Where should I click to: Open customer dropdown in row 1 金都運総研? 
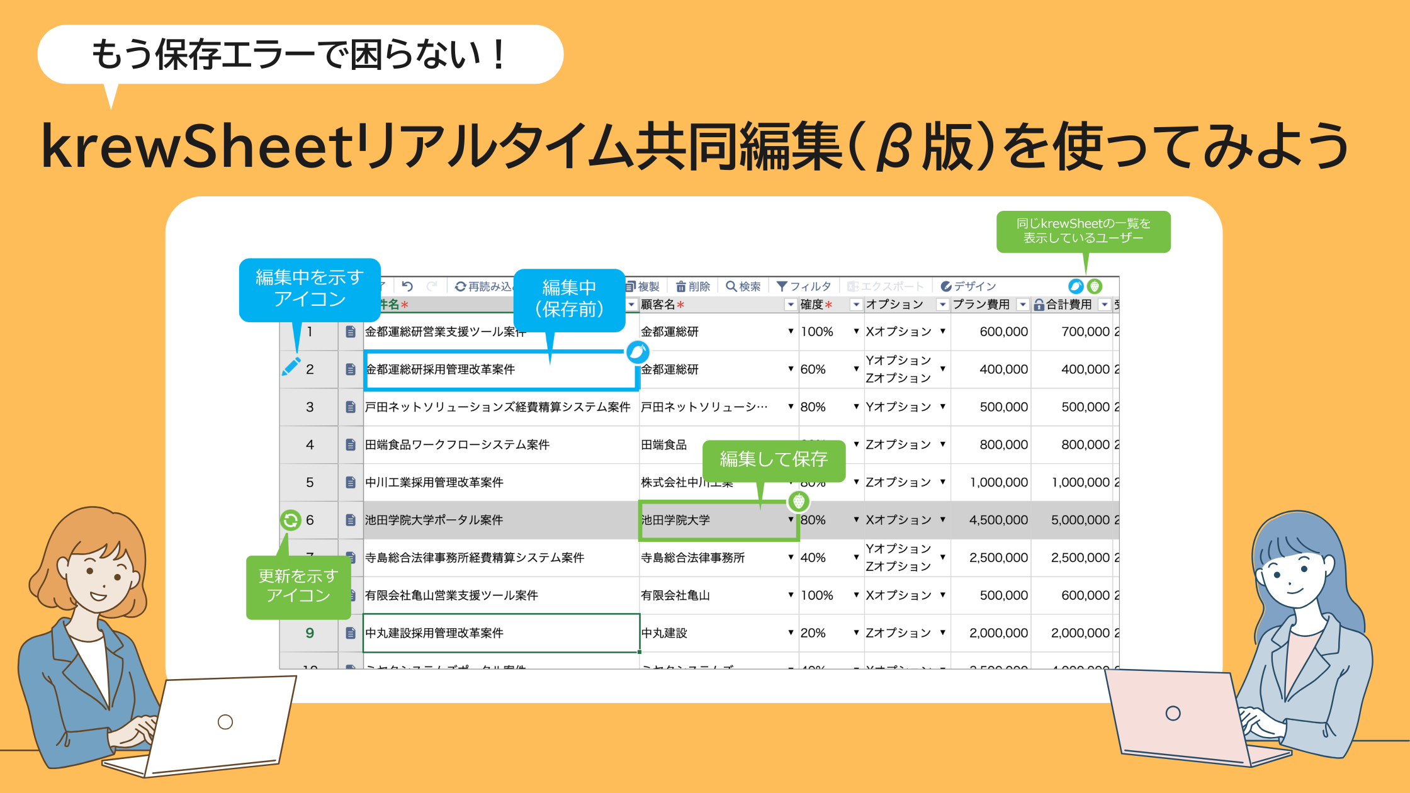coord(791,331)
